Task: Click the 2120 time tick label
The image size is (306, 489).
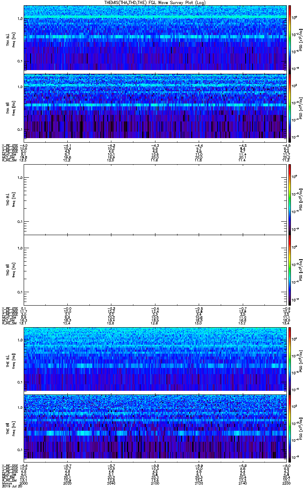Action: [x=199, y=483]
